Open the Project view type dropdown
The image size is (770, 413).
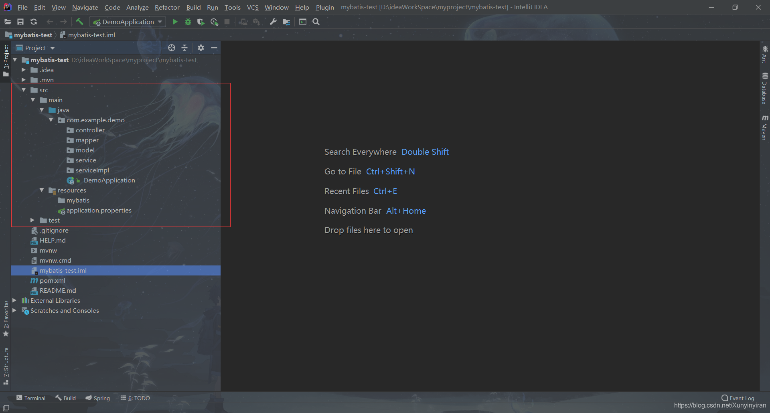pyautogui.click(x=36, y=48)
